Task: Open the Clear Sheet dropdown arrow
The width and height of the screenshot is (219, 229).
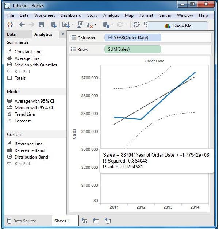Action: [95, 24]
